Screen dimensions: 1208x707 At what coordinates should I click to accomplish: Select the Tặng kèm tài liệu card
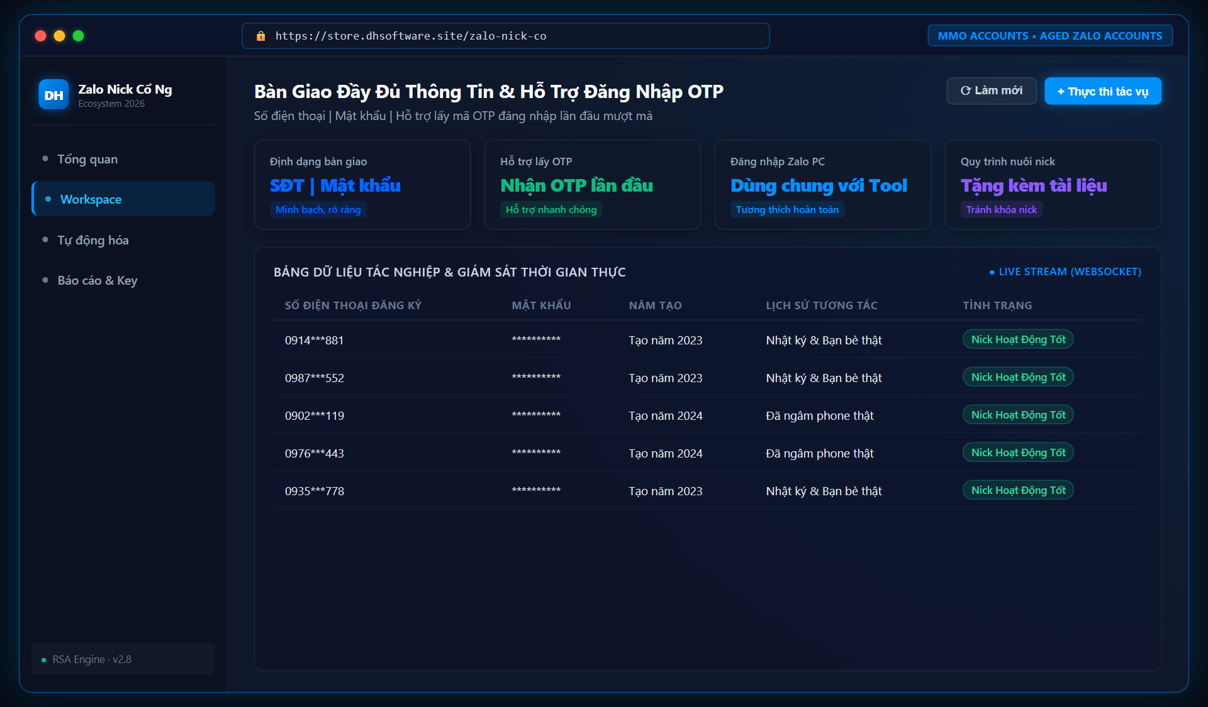1053,185
